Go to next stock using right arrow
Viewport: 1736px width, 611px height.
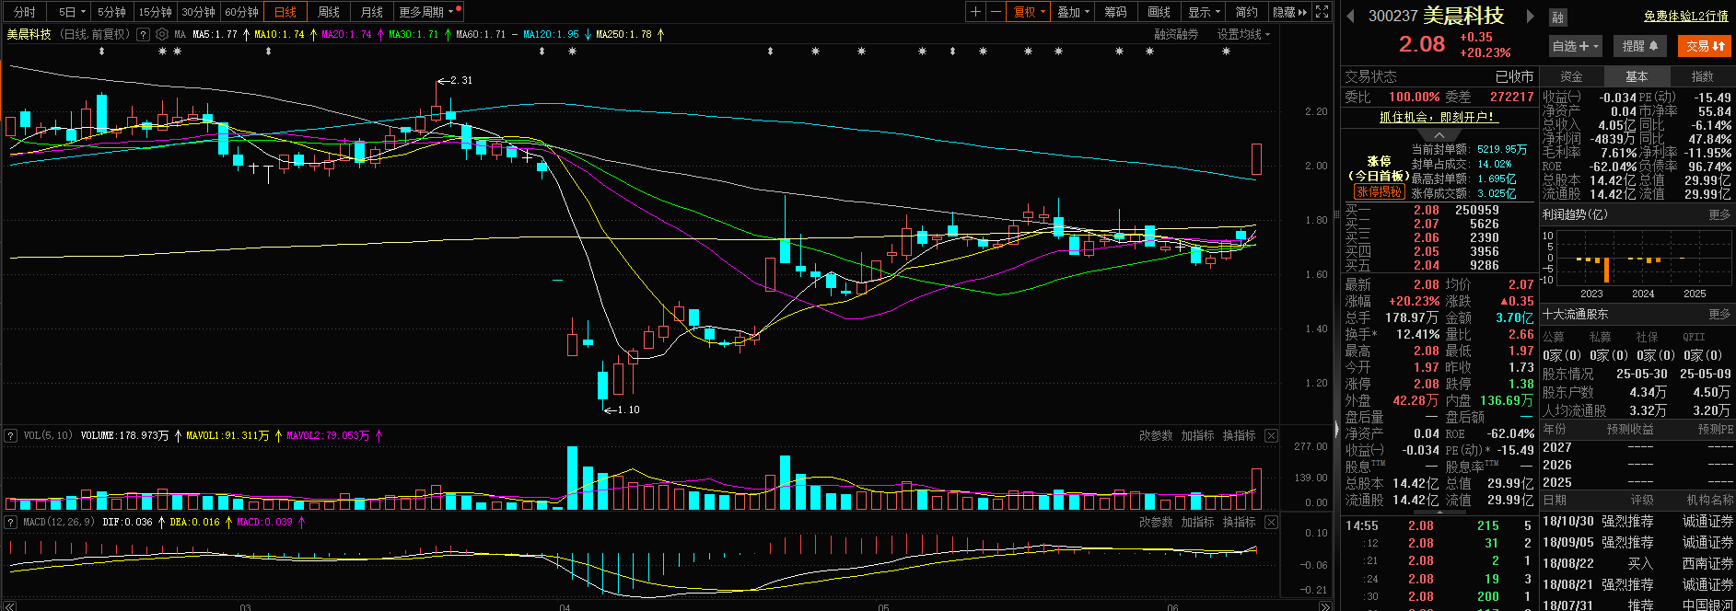tap(1531, 17)
